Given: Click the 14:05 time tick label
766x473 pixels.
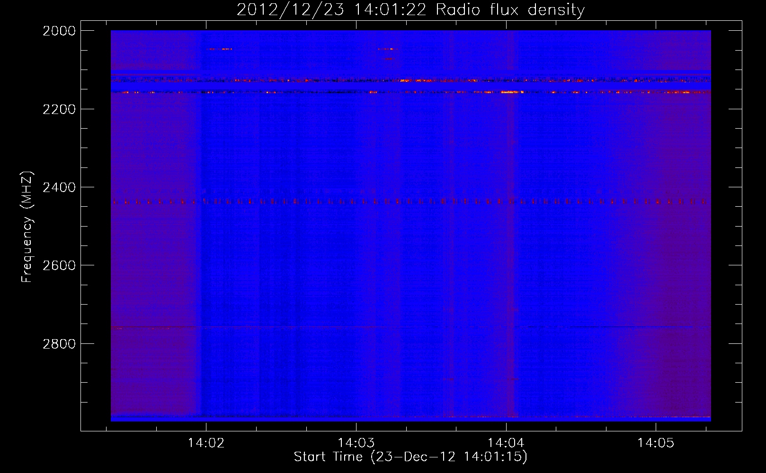Looking at the screenshot, I should click(656, 443).
